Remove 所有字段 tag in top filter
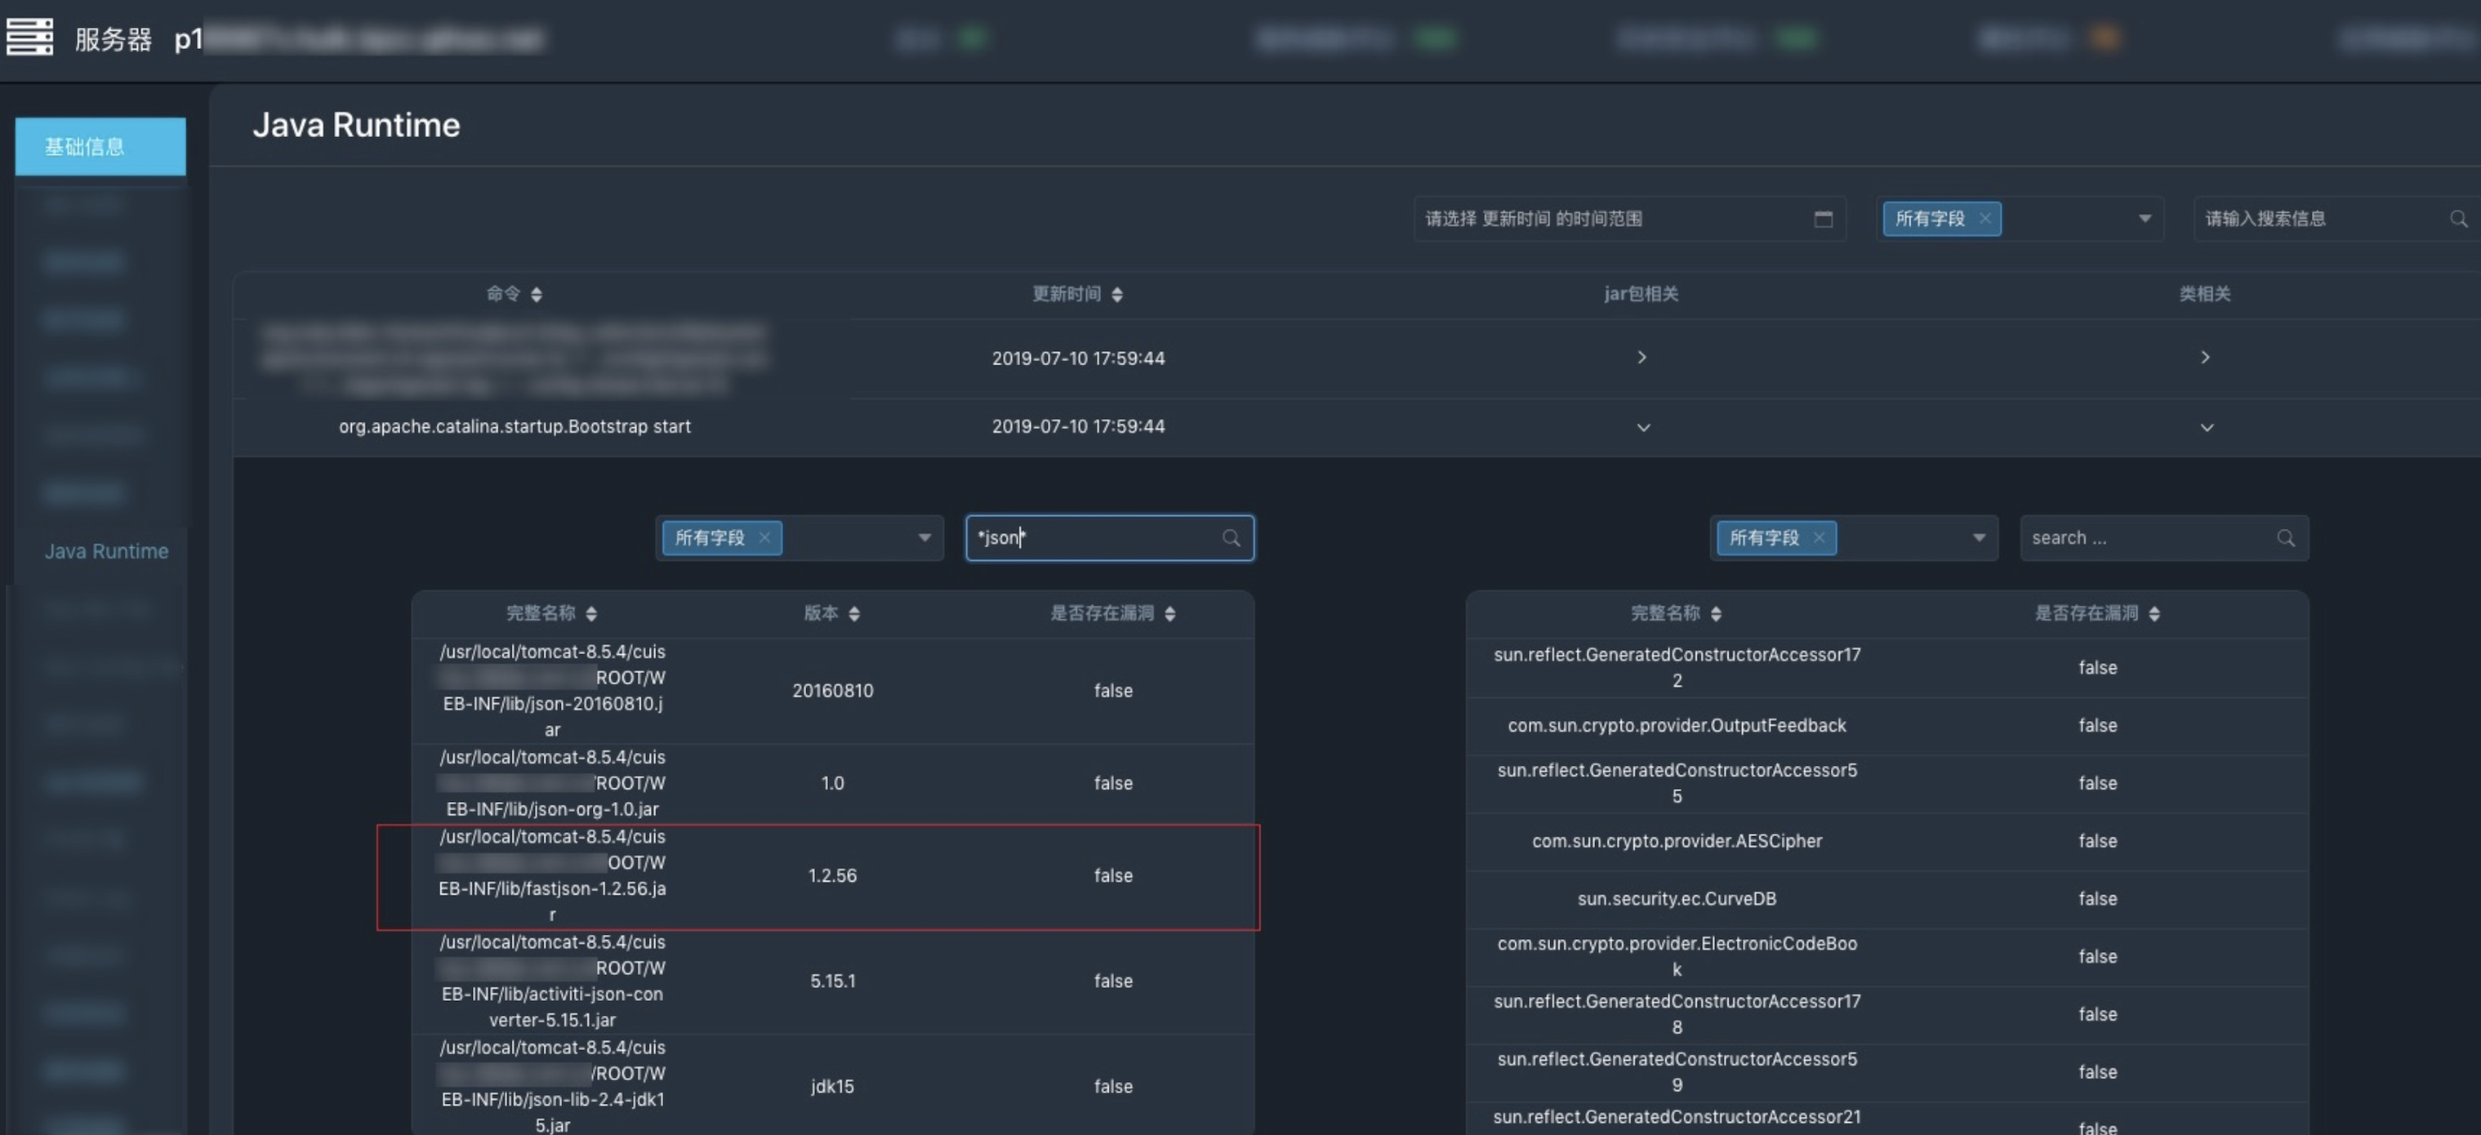2481x1135 pixels. (1985, 219)
